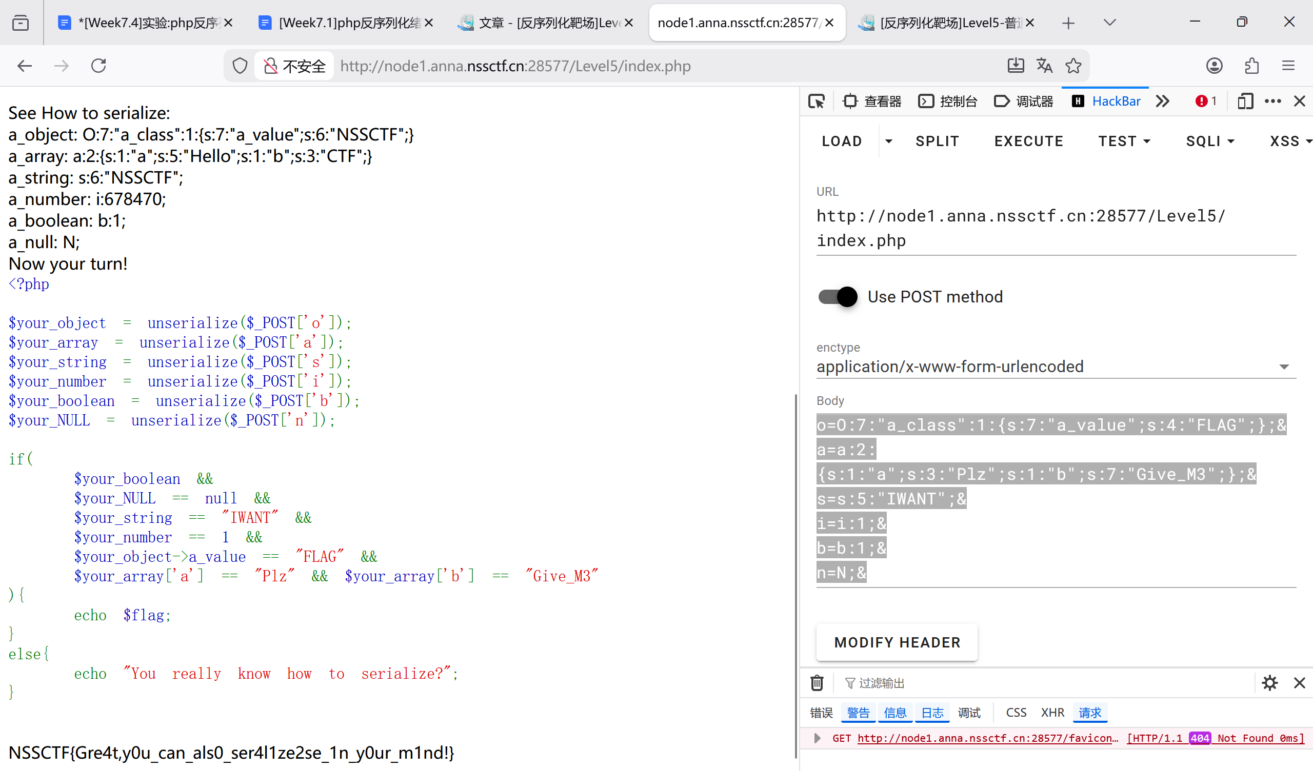Open console settings gear icon
Viewport: 1313px width, 771px height.
tap(1270, 682)
